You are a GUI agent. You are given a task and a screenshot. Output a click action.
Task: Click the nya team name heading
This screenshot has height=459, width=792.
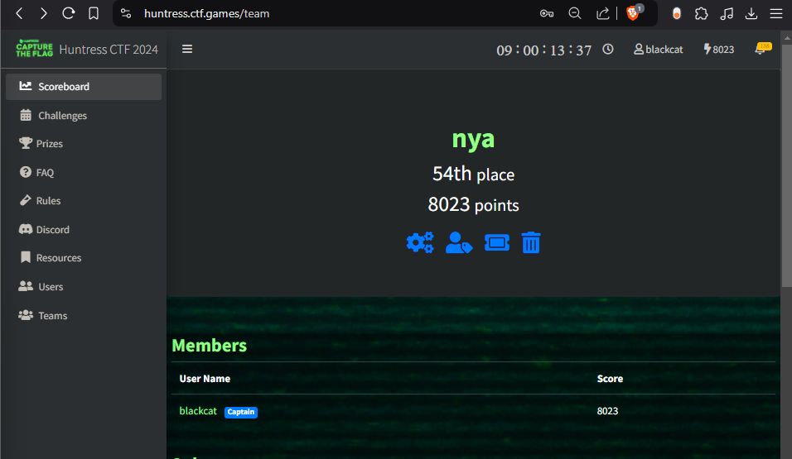click(473, 139)
